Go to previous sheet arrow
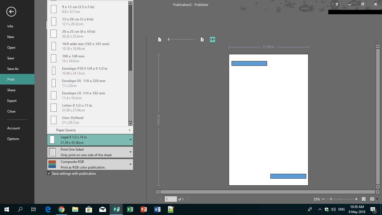This screenshot has height=215, width=382. click(x=160, y=199)
